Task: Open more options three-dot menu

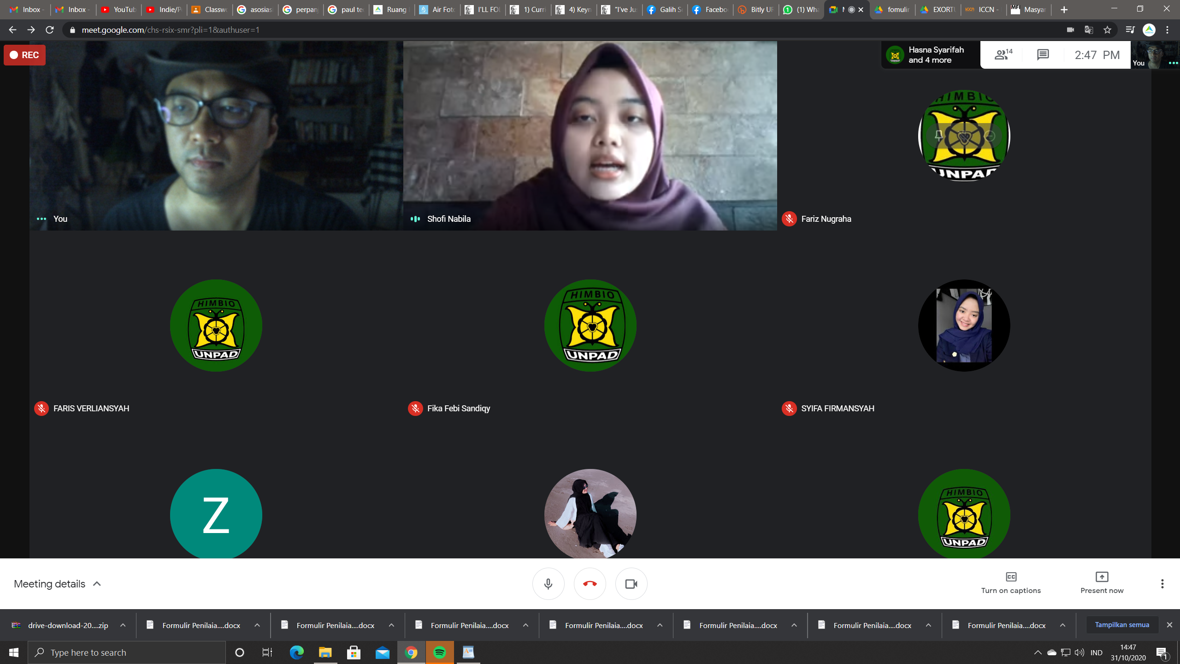Action: (x=1162, y=584)
